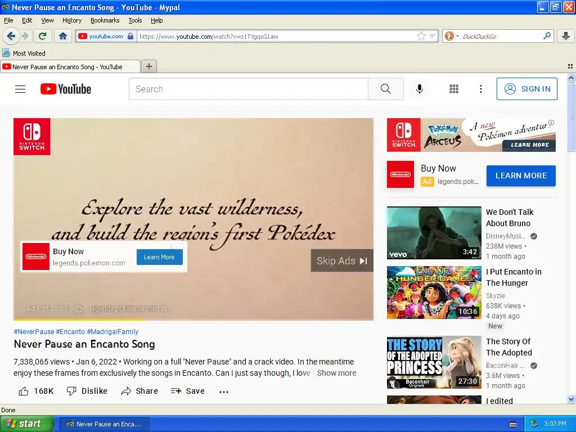The image size is (576, 432).
Task: Click the Dislike thumbs down button
Action: click(x=87, y=391)
